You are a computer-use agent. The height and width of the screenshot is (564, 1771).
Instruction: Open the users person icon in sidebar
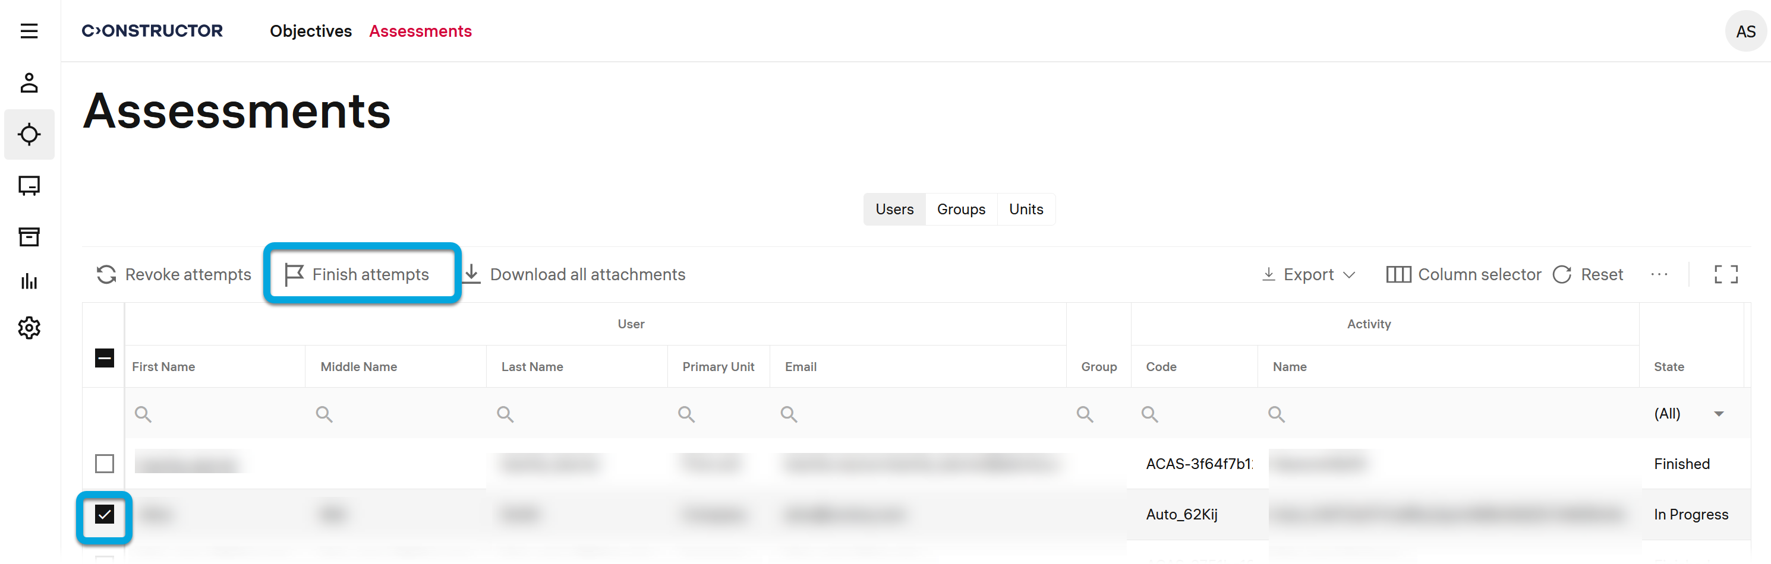tap(29, 83)
